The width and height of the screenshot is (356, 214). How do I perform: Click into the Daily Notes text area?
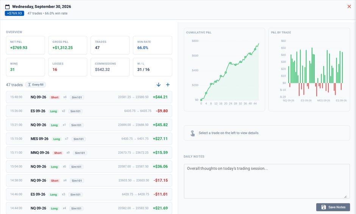[267, 181]
